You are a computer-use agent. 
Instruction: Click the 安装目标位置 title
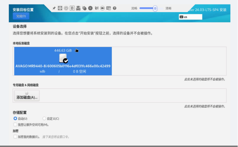[x=23, y=10]
